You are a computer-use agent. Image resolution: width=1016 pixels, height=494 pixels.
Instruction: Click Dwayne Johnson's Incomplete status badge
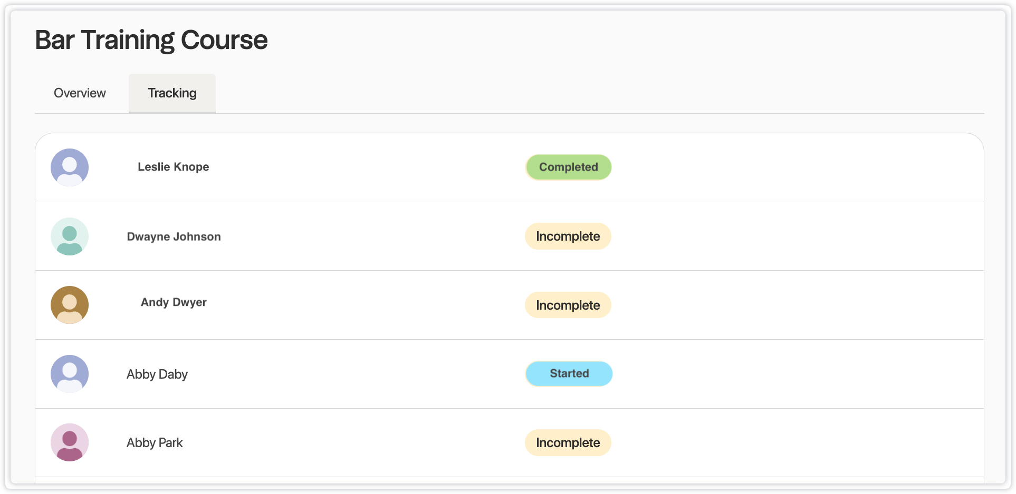point(568,236)
